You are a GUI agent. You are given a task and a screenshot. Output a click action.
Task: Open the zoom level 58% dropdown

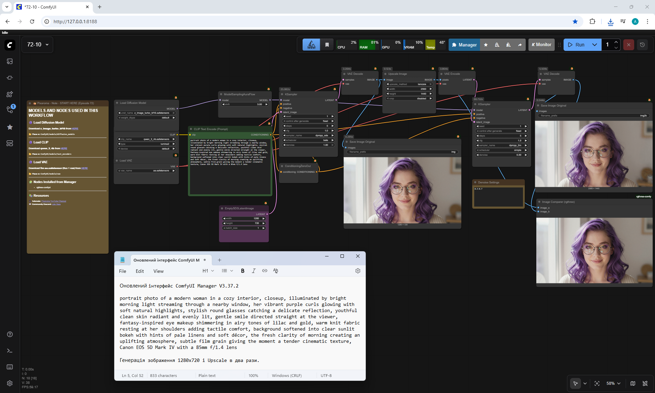coord(613,383)
